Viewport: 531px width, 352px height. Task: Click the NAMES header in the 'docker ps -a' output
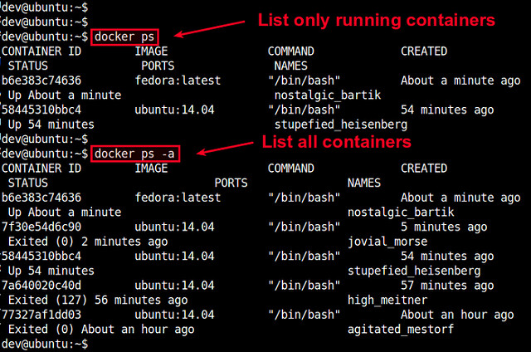coord(364,183)
